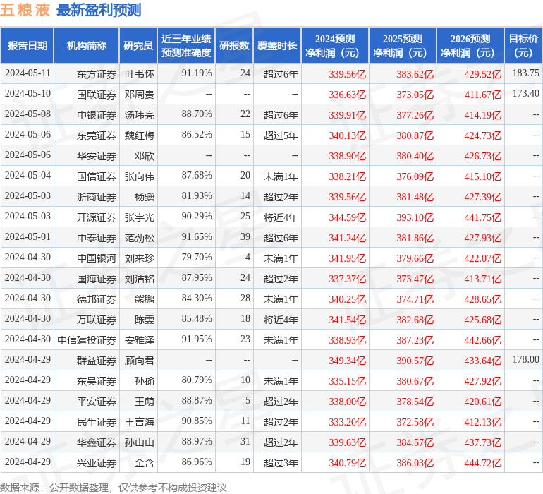Click the 报告日期 column header

pyautogui.click(x=28, y=45)
